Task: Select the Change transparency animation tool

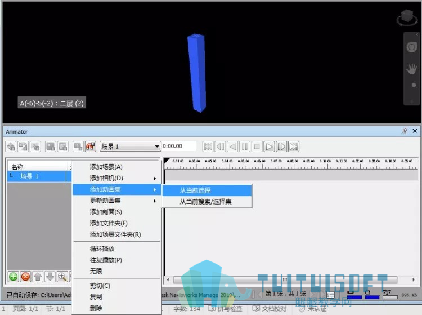Action: [x=63, y=147]
